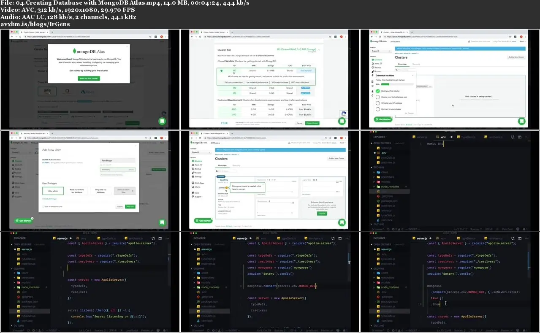Screen dimensions: 540x333
Task: Click the Backup sidebar icon in the GeoPins cluster frame
Action: point(193,169)
